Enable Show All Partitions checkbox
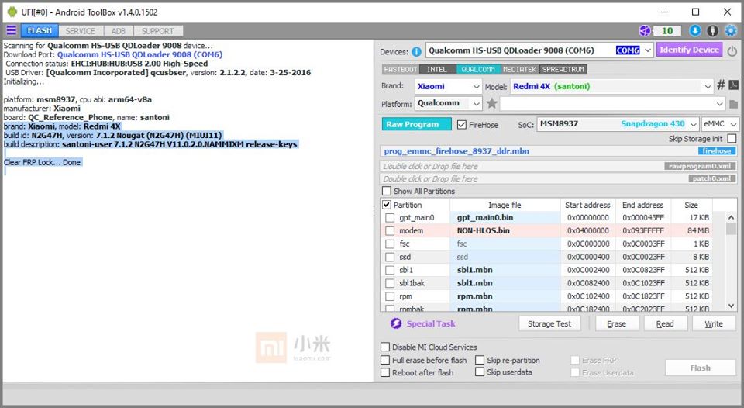 [386, 191]
